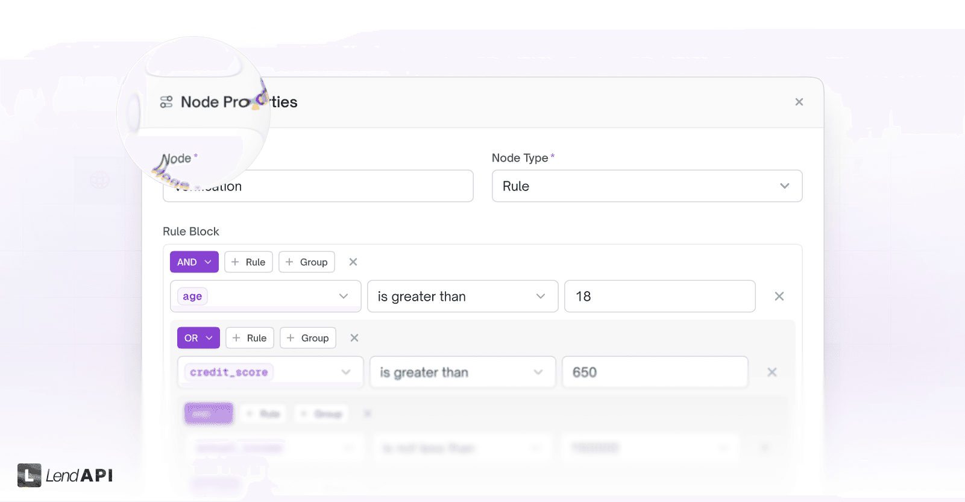The width and height of the screenshot is (965, 502).
Task: Open the age field dropdown
Action: click(265, 296)
